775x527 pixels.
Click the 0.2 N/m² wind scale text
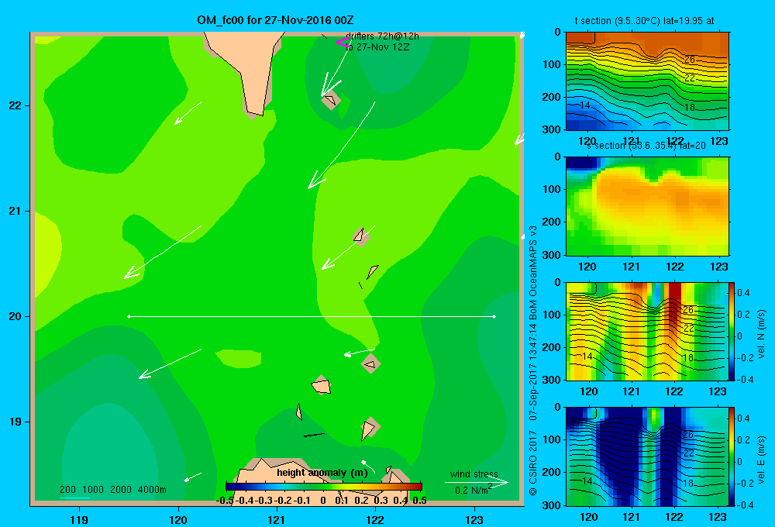[473, 490]
